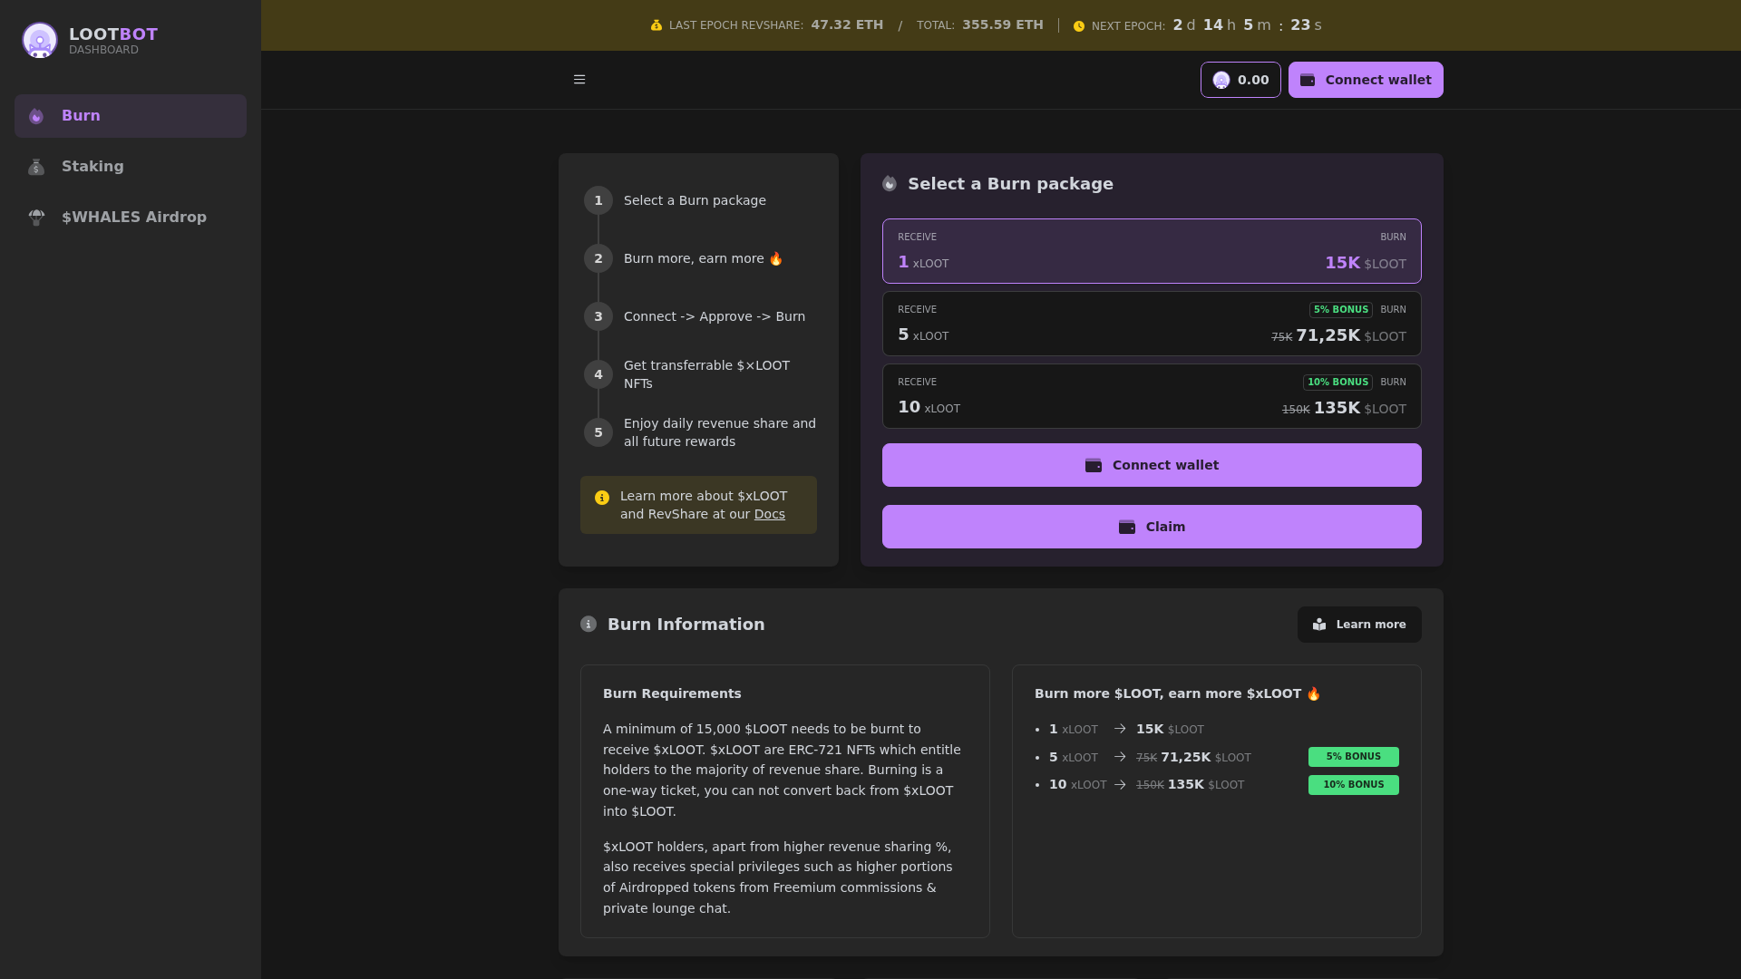Click the money bag icon by Last Epoch Revshare

[x=657, y=25]
